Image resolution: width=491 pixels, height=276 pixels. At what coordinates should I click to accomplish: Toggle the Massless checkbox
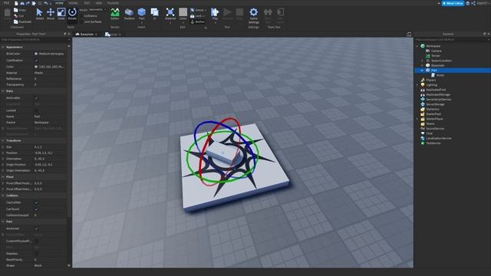coord(36,254)
